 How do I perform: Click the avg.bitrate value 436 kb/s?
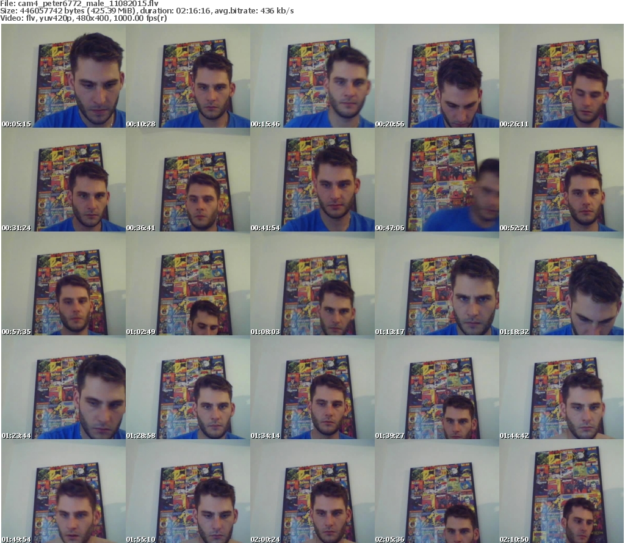[277, 11]
